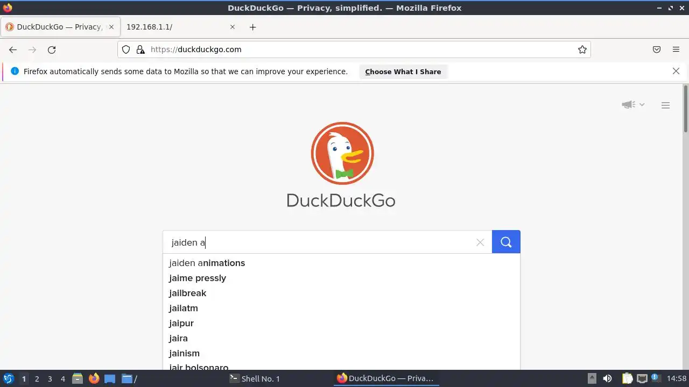The height and width of the screenshot is (387, 689).
Task: Select suggestion jaipur
Action: tap(341, 323)
